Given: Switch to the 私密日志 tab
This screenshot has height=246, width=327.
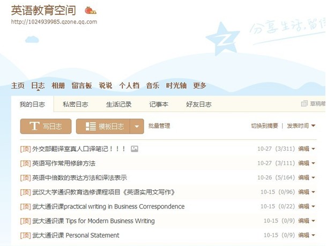Looking at the screenshot, I should [x=75, y=105].
